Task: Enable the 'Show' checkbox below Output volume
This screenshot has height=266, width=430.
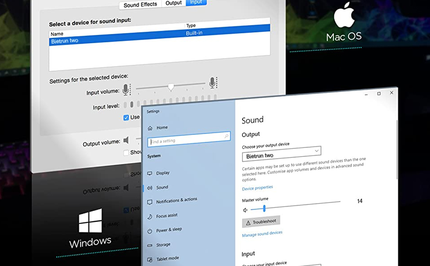Action: (126, 153)
